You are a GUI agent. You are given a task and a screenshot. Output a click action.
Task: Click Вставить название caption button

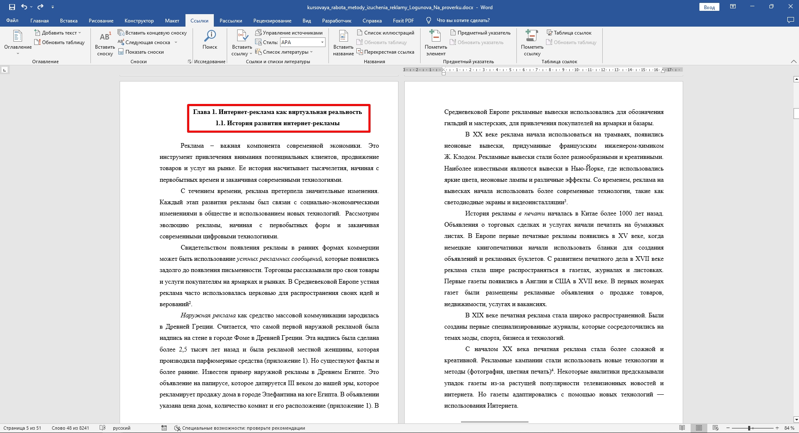(x=343, y=43)
